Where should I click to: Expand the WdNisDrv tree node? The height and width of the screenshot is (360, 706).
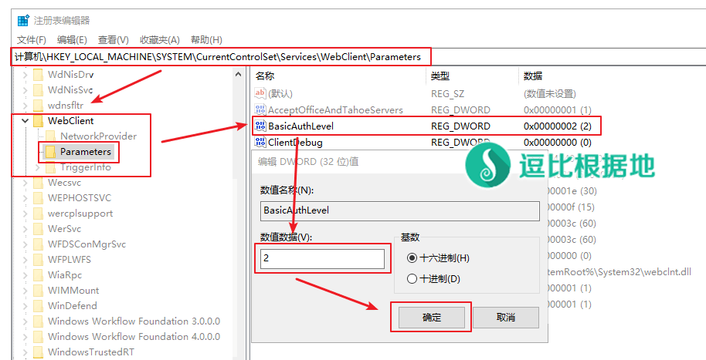tap(25, 75)
